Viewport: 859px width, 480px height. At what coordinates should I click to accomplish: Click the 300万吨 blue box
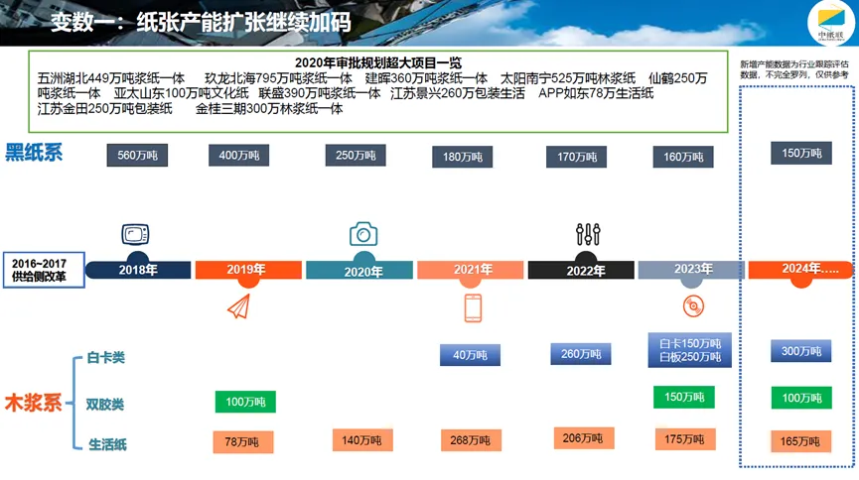801,351
